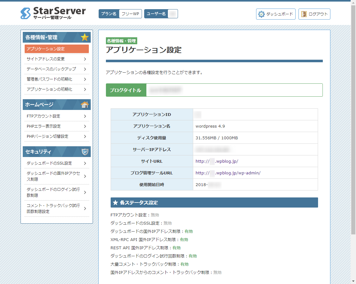Click the house icon in ホームページ header

coord(84,105)
